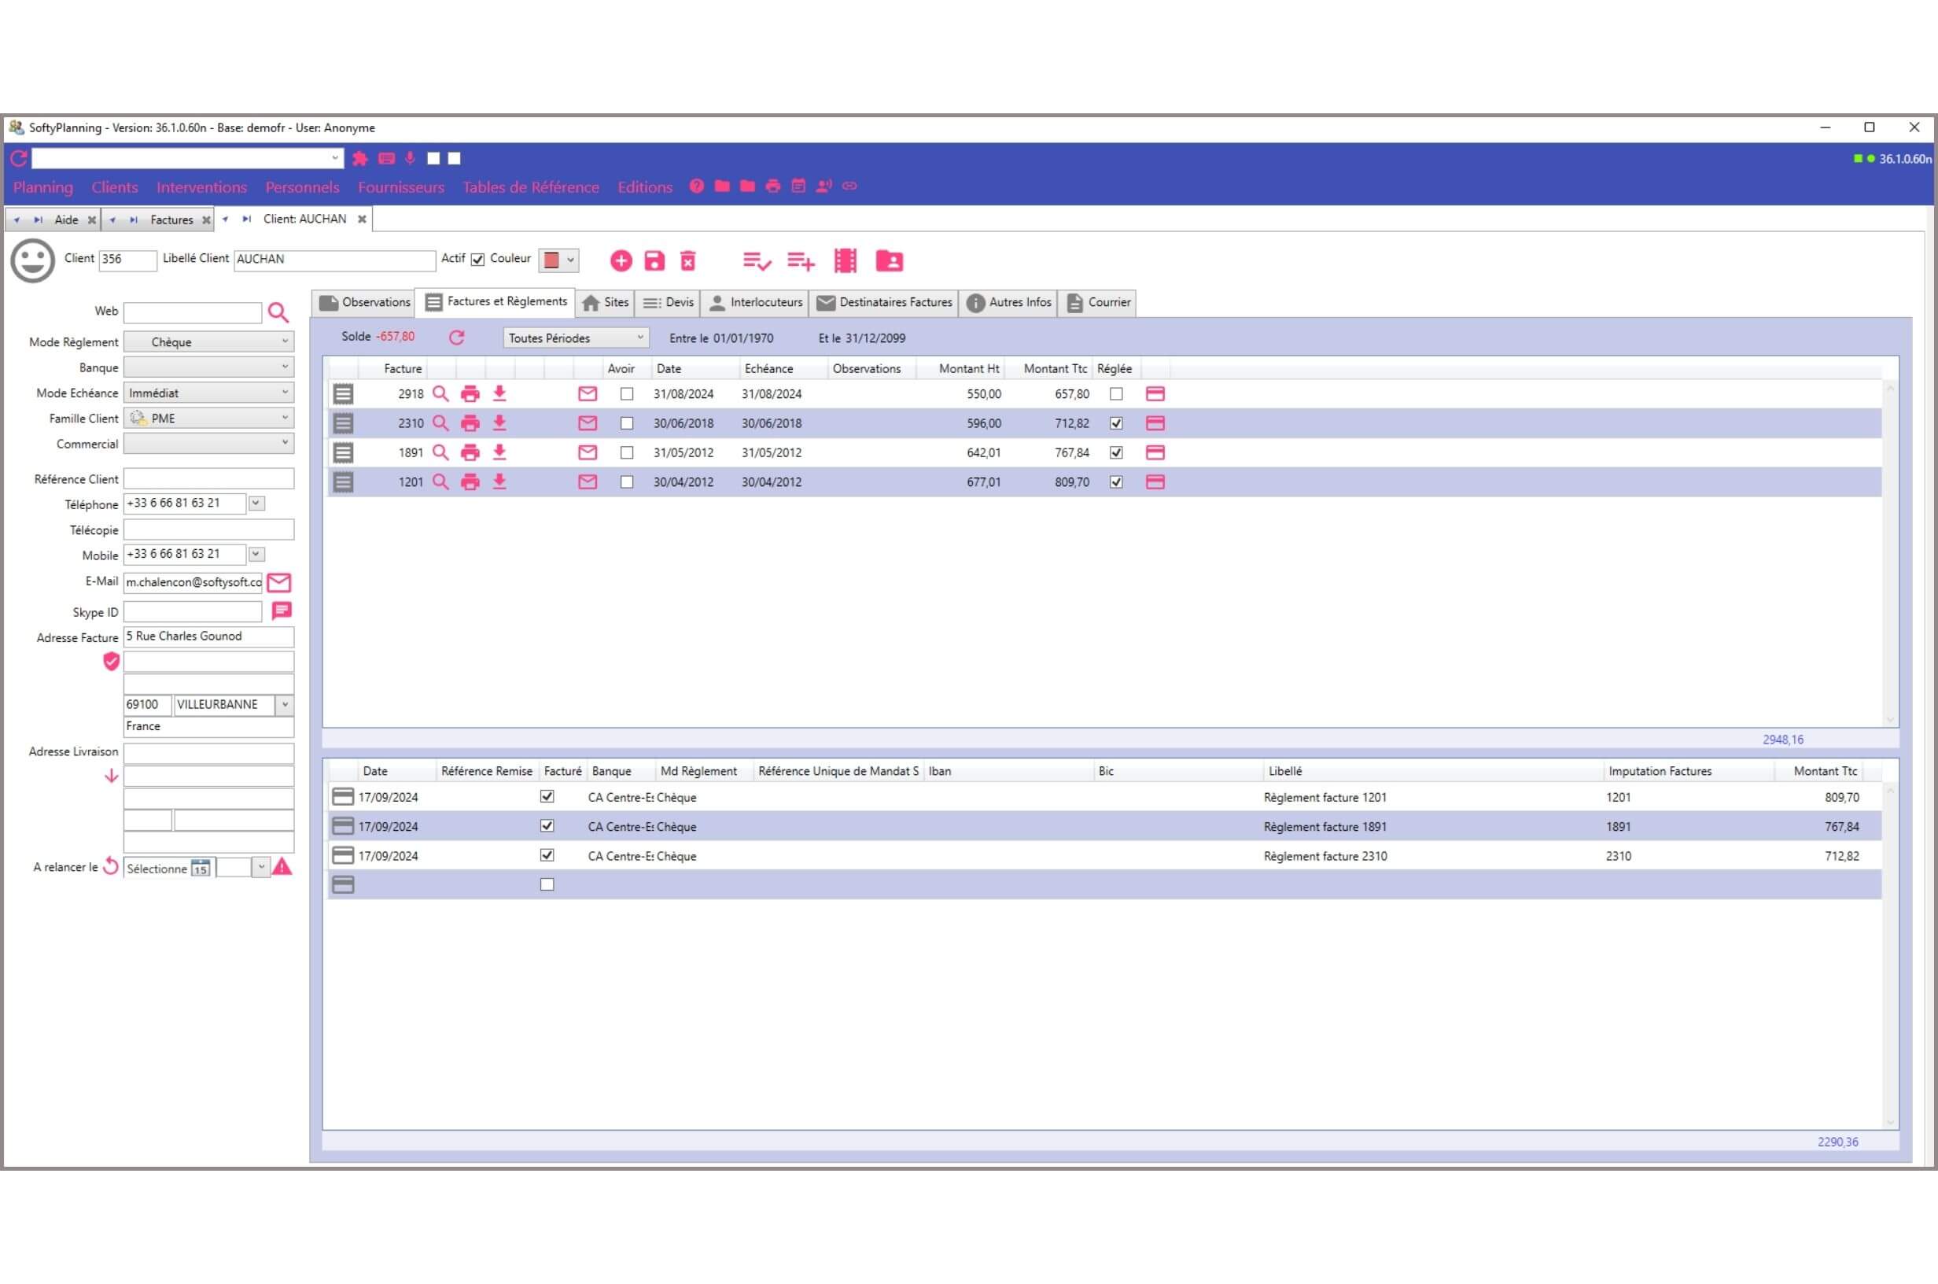Open the date picker beside A relancer le
This screenshot has height=1284, width=1938.
199,869
